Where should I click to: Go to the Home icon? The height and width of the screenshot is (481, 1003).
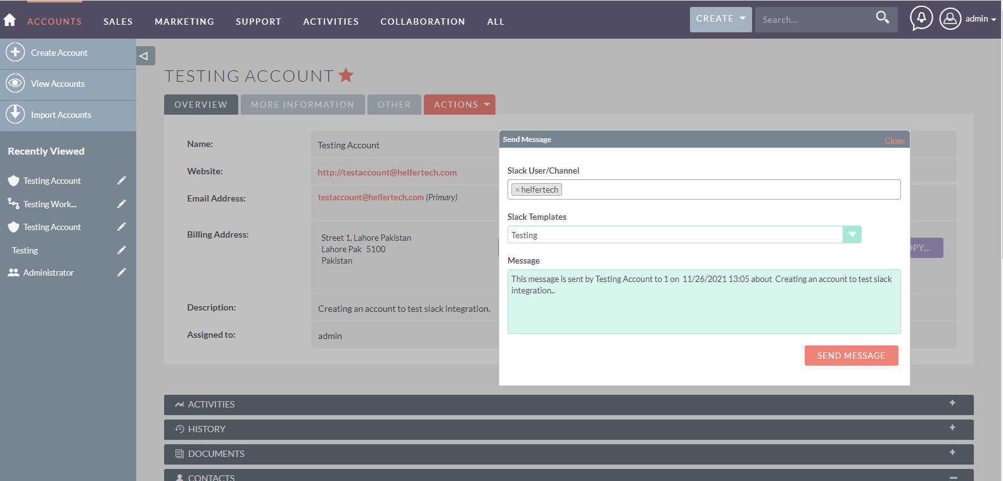(x=10, y=20)
